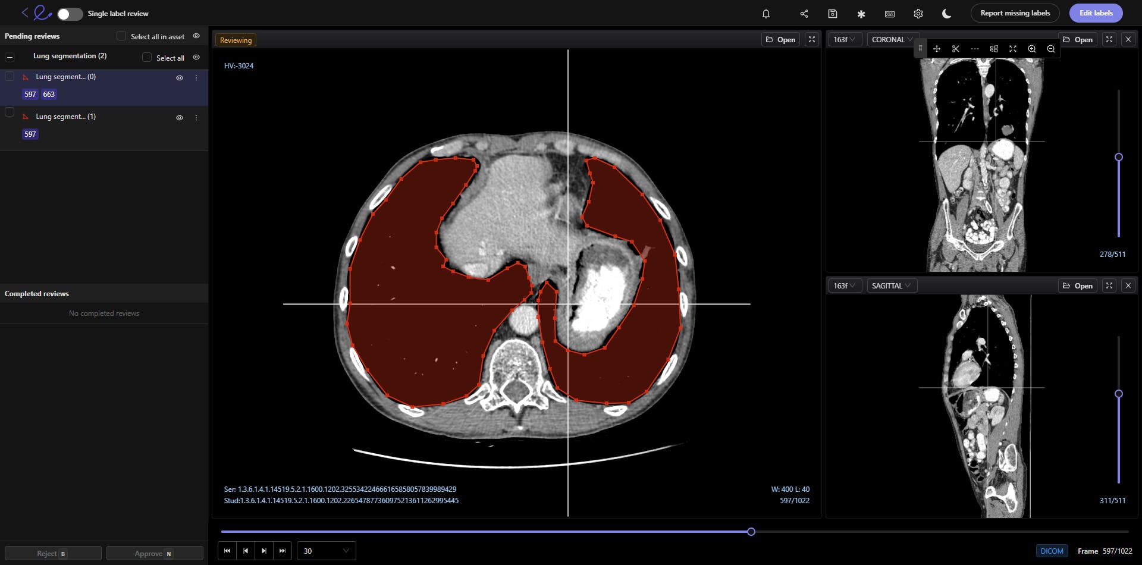Image resolution: width=1142 pixels, height=565 pixels.
Task: Click the Report missing labels button
Action: click(x=1015, y=12)
